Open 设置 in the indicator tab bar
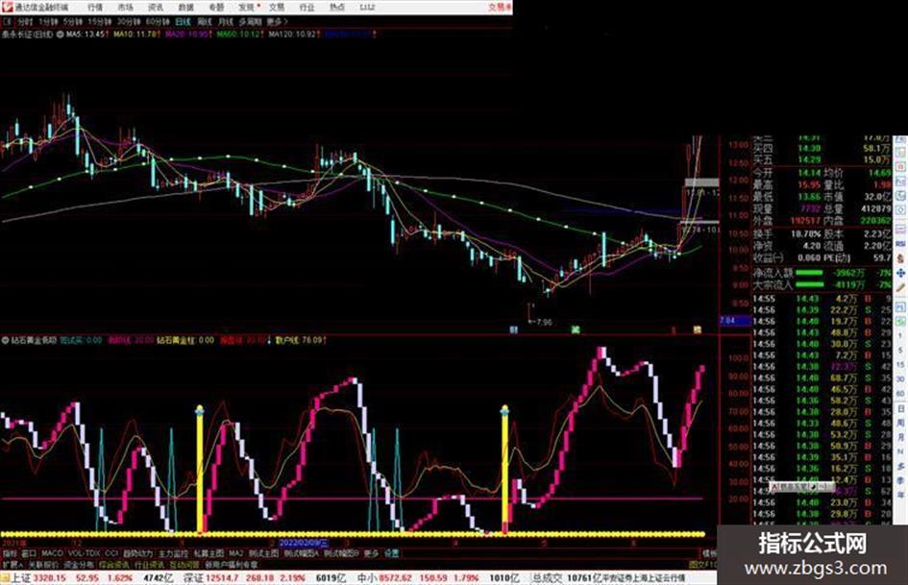 [392, 553]
